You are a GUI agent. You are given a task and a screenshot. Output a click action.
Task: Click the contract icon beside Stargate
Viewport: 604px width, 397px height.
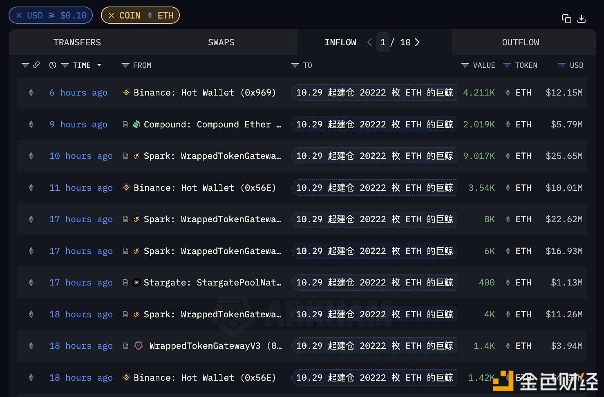tap(125, 282)
